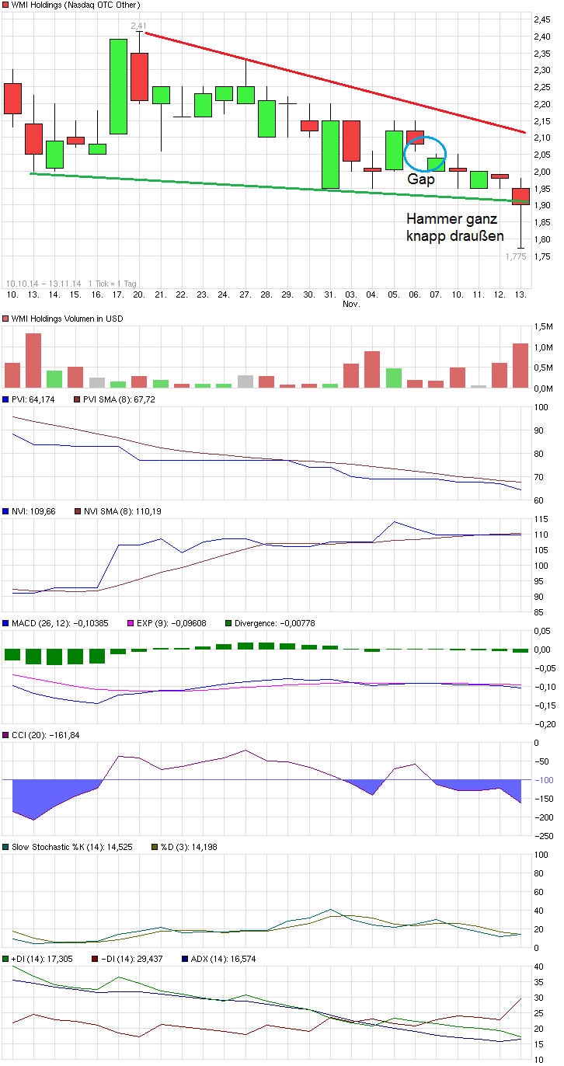Screen dimensions: 564x1066
Task: Click the '2,41' high price label
Action: [138, 26]
